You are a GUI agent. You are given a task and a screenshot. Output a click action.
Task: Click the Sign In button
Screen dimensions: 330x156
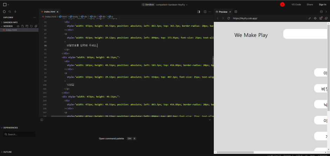click(x=322, y=5)
